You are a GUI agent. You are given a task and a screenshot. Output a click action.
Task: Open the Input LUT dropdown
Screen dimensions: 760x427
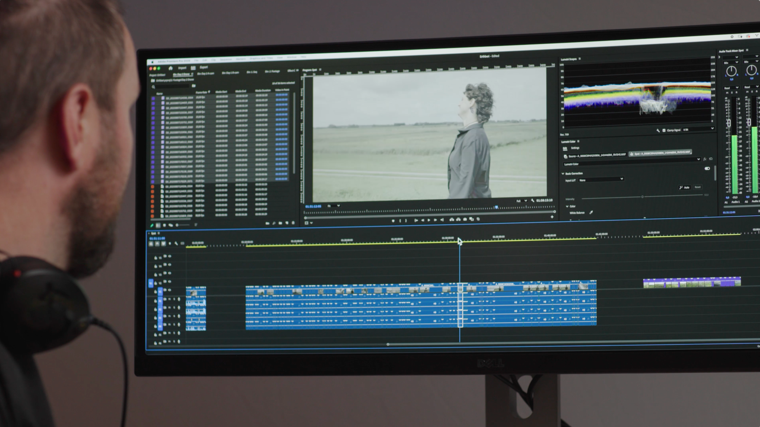601,179
